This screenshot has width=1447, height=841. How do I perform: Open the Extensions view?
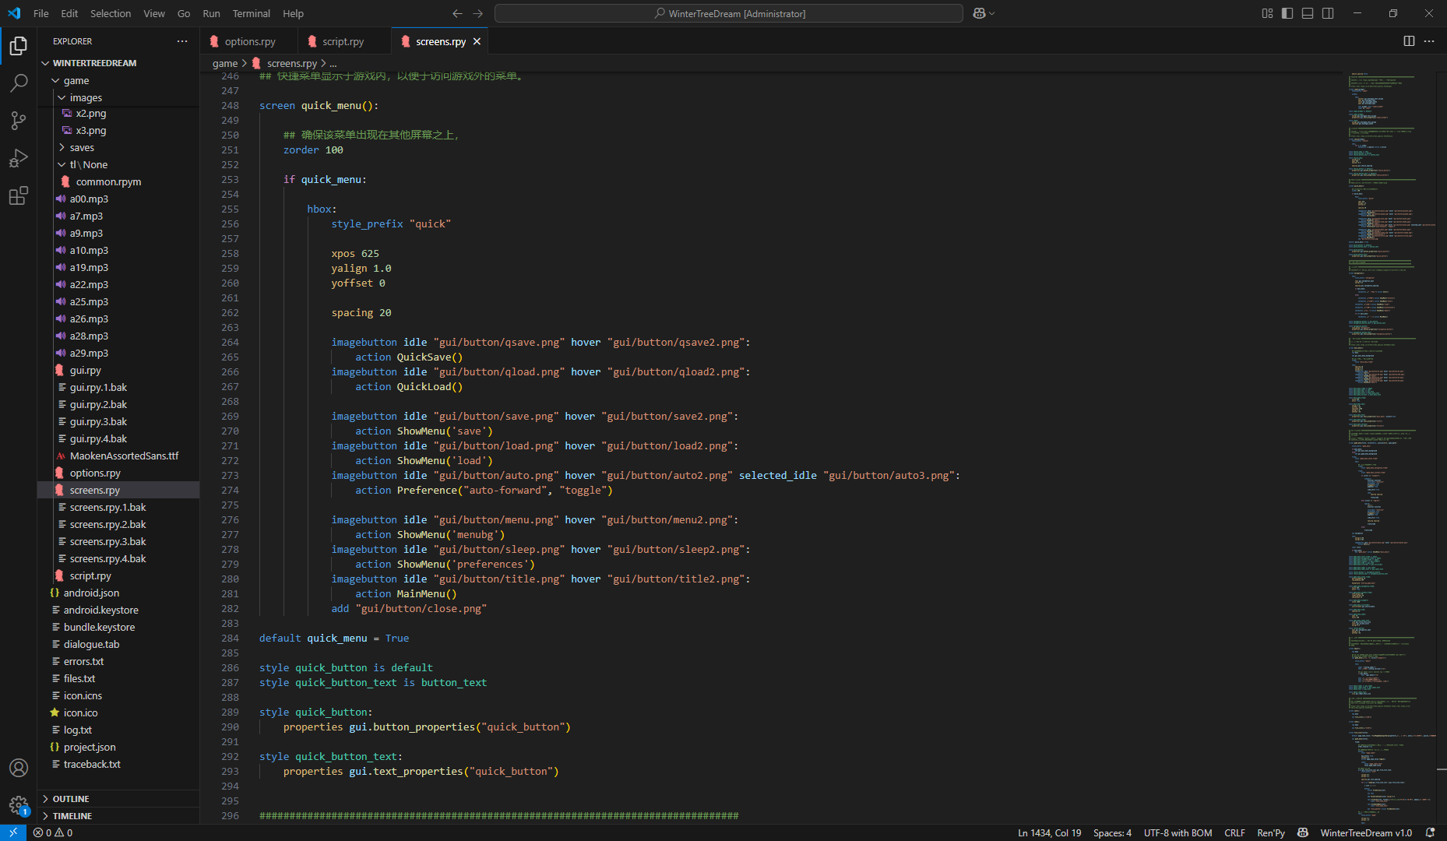(x=19, y=195)
